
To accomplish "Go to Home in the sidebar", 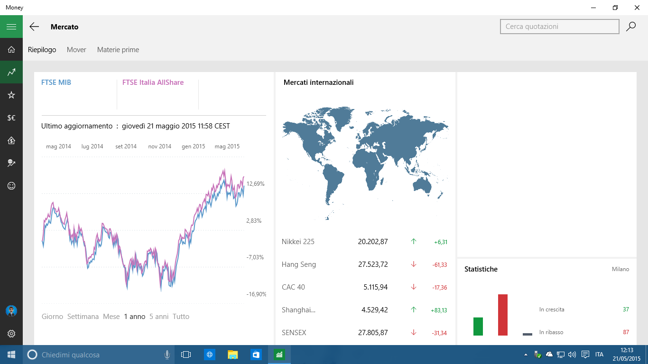I will (11, 49).
